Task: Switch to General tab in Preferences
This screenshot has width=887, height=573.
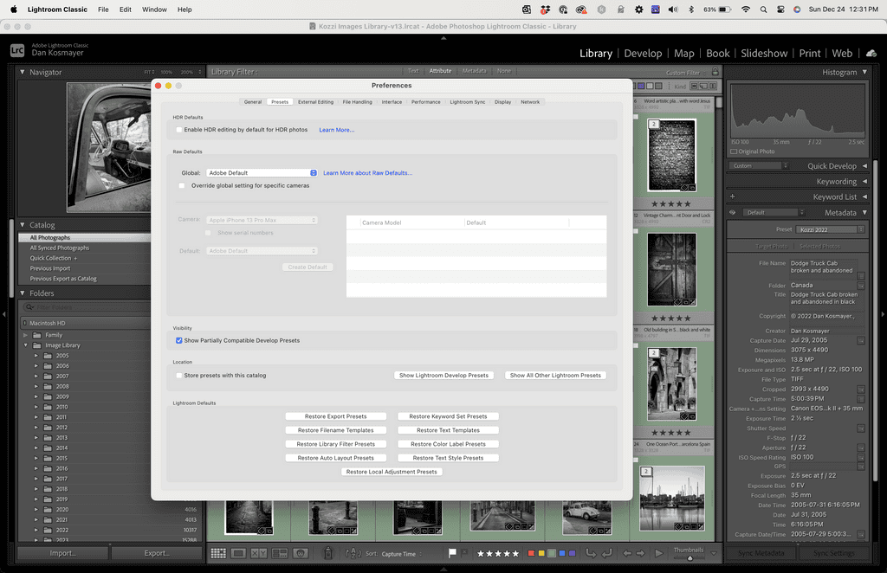Action: (x=252, y=102)
